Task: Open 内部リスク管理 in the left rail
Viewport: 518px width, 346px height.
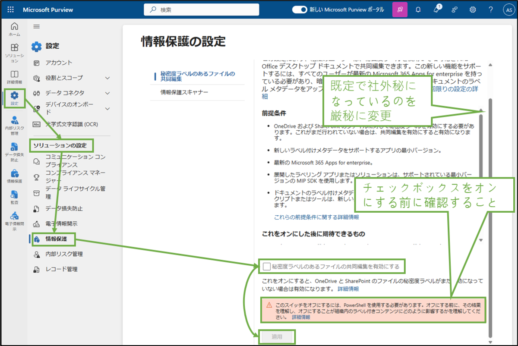Action: [x=14, y=126]
